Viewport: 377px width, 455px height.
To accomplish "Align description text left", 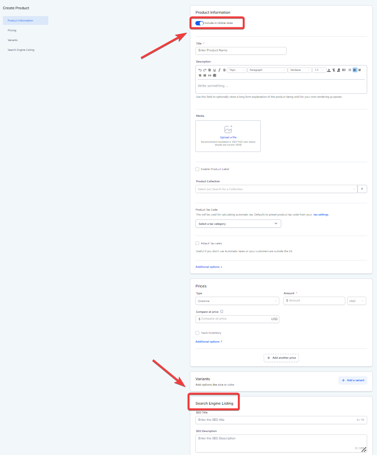I will (x=355, y=70).
